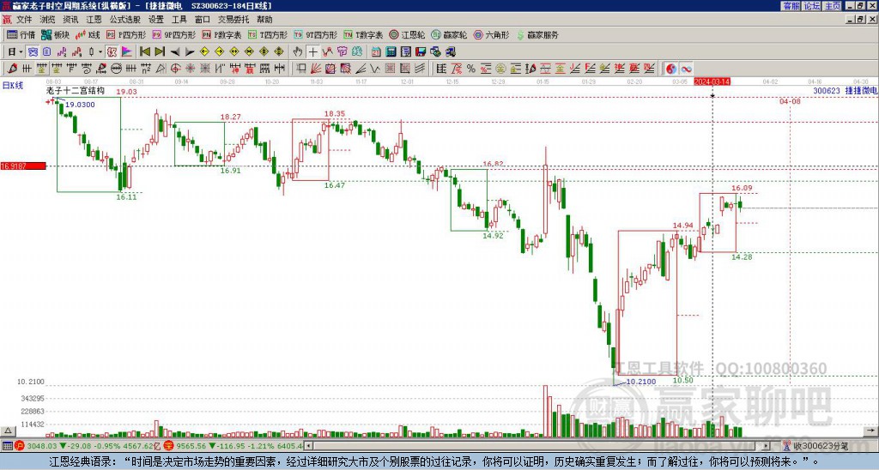Click the 捷捷微电 stock name
Screen dimensions: 879x470
(x=861, y=90)
